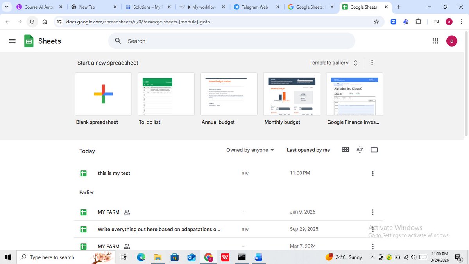Open the 24°C Sunny weather widget

(344, 257)
